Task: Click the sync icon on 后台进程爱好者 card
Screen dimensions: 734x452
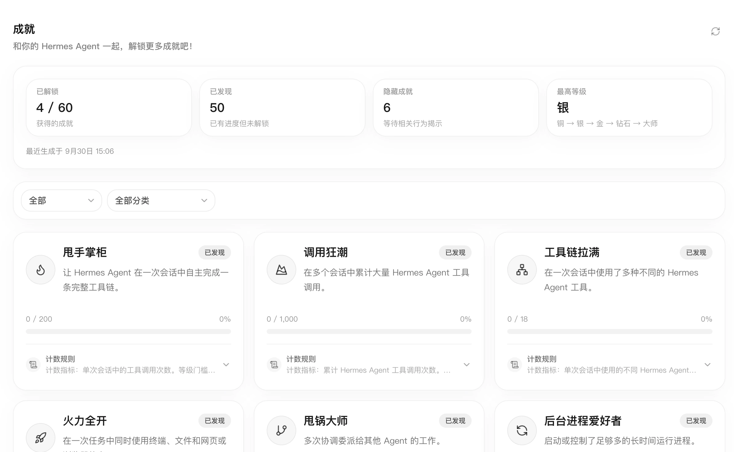Action: click(522, 430)
